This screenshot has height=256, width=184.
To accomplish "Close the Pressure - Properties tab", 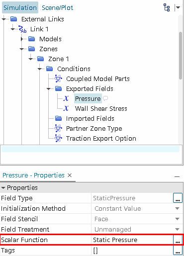I will 70,175.
